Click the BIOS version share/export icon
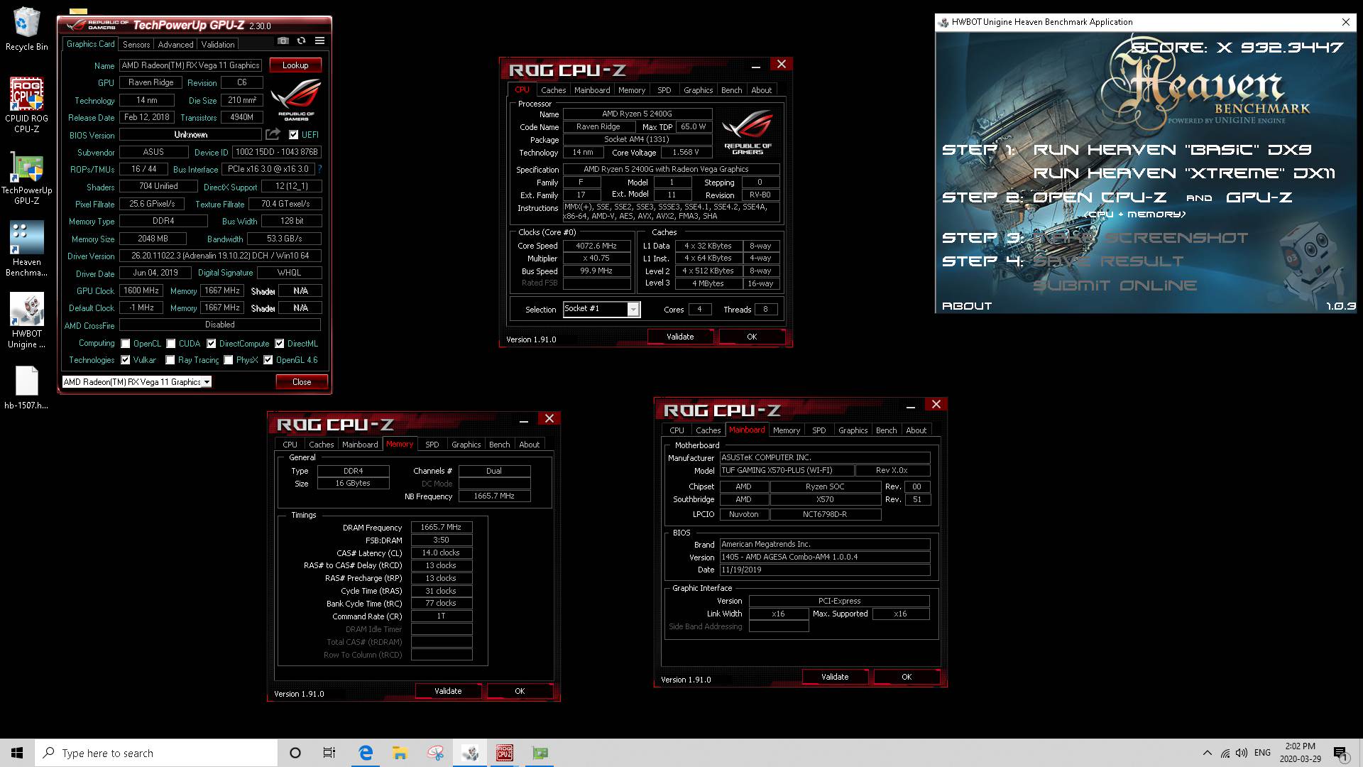Image resolution: width=1363 pixels, height=767 pixels. pos(273,134)
